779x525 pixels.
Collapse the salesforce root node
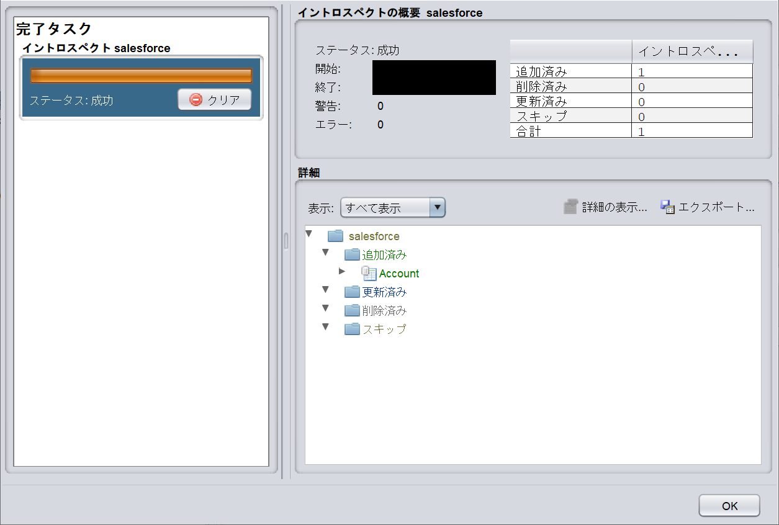point(308,234)
